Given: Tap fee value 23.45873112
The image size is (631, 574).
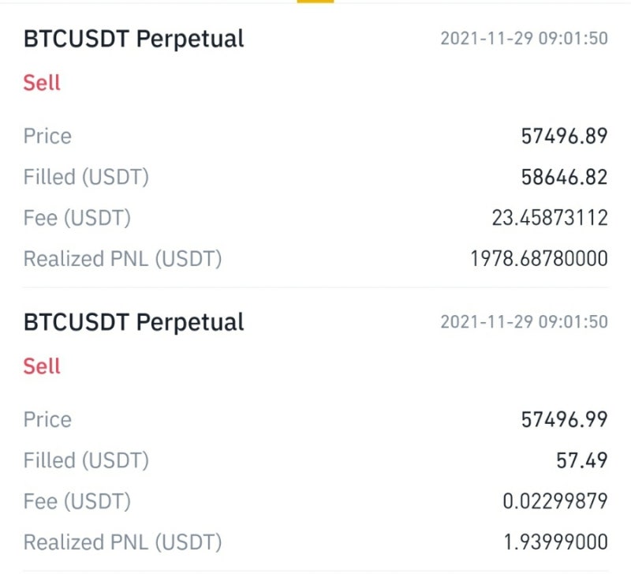Looking at the screenshot, I should [x=550, y=217].
